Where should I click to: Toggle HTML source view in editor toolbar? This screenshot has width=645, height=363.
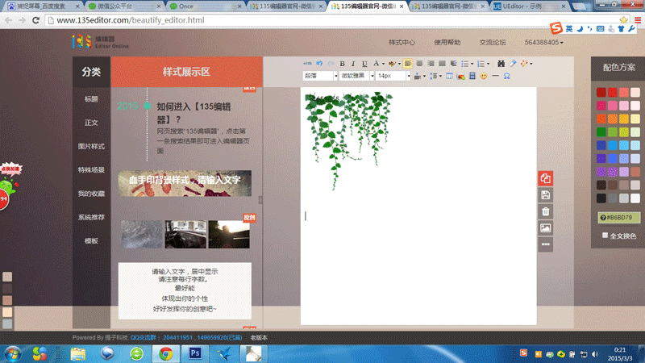tap(307, 64)
